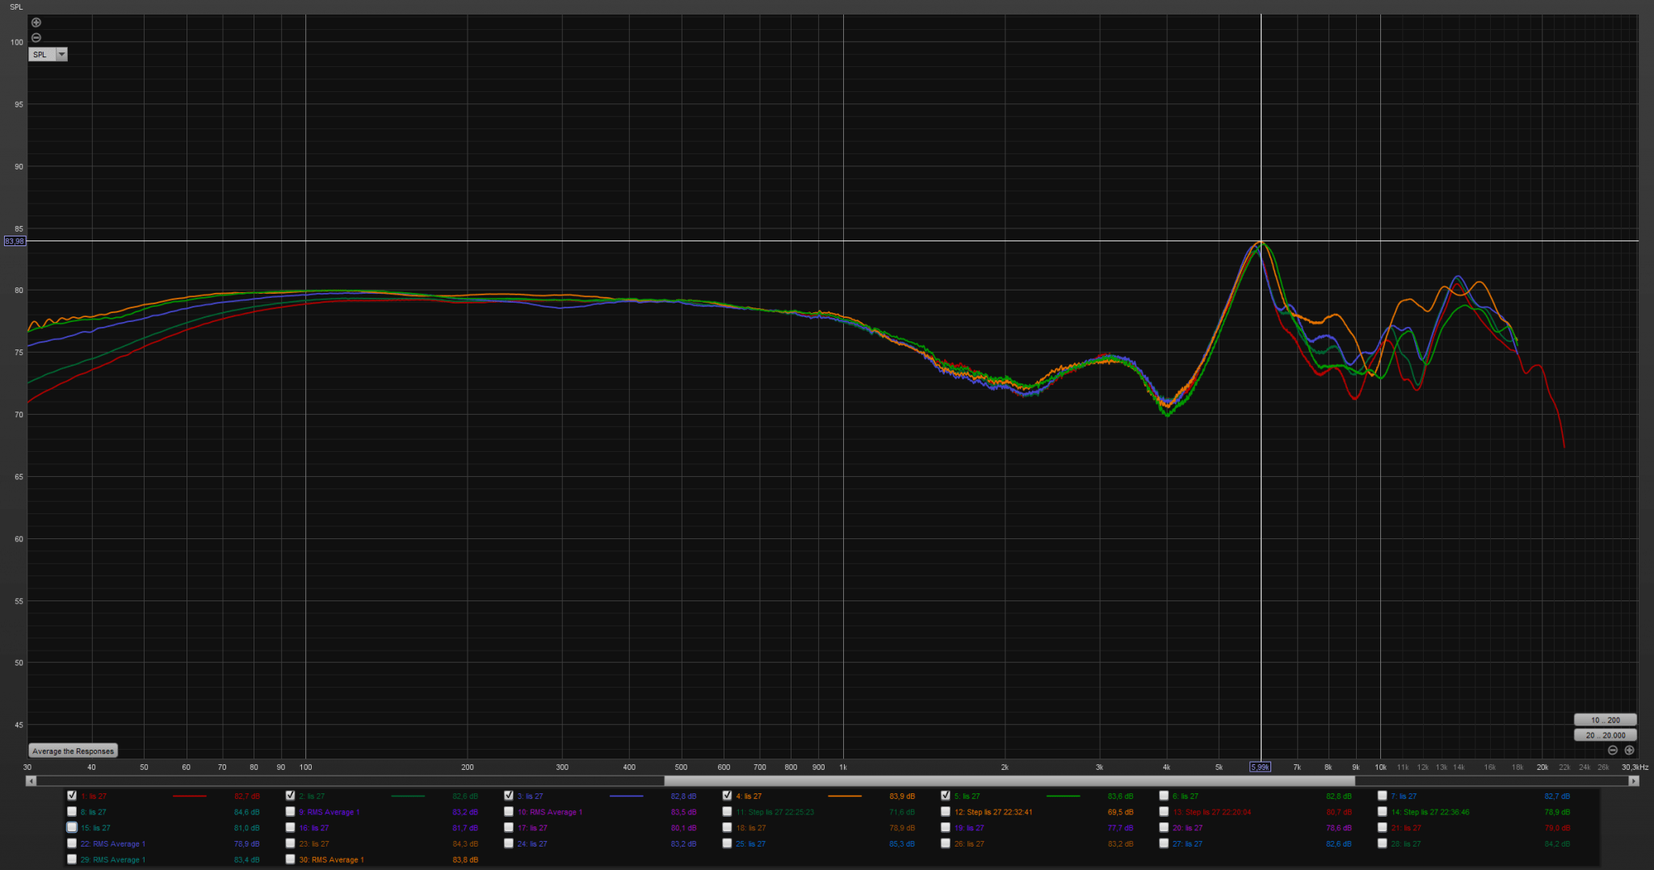
Task: Enable trace 7: lis 27
Action: tap(1383, 796)
